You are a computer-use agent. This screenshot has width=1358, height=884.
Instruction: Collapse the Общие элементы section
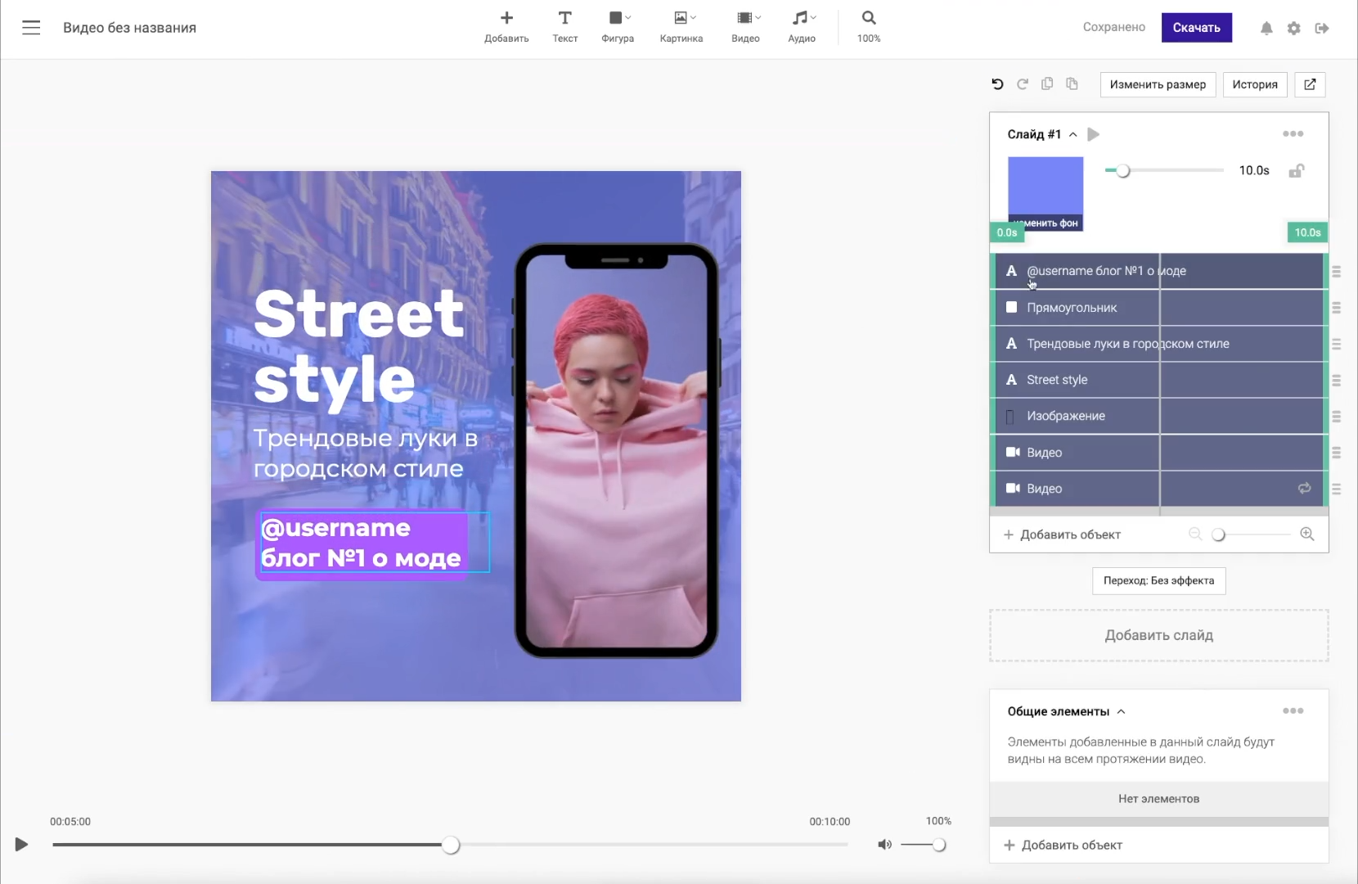pyautogui.click(x=1121, y=711)
